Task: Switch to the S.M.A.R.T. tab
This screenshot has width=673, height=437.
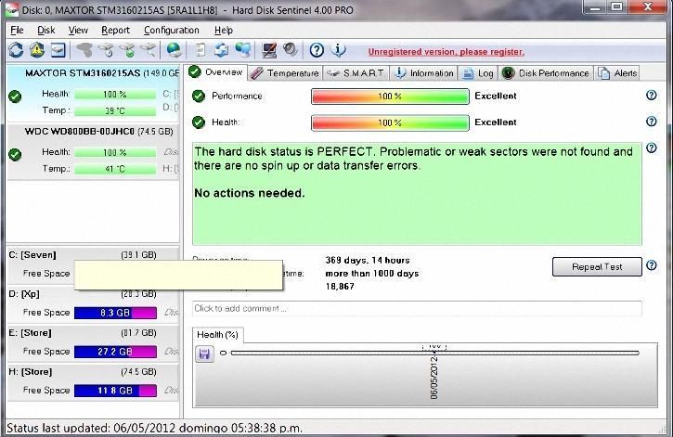Action: pos(356,73)
